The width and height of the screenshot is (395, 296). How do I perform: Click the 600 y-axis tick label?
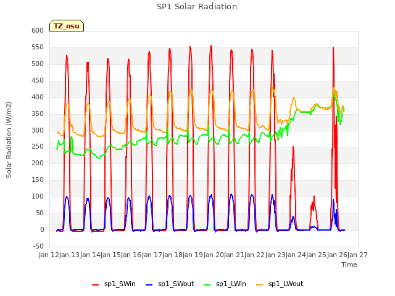(38, 30)
